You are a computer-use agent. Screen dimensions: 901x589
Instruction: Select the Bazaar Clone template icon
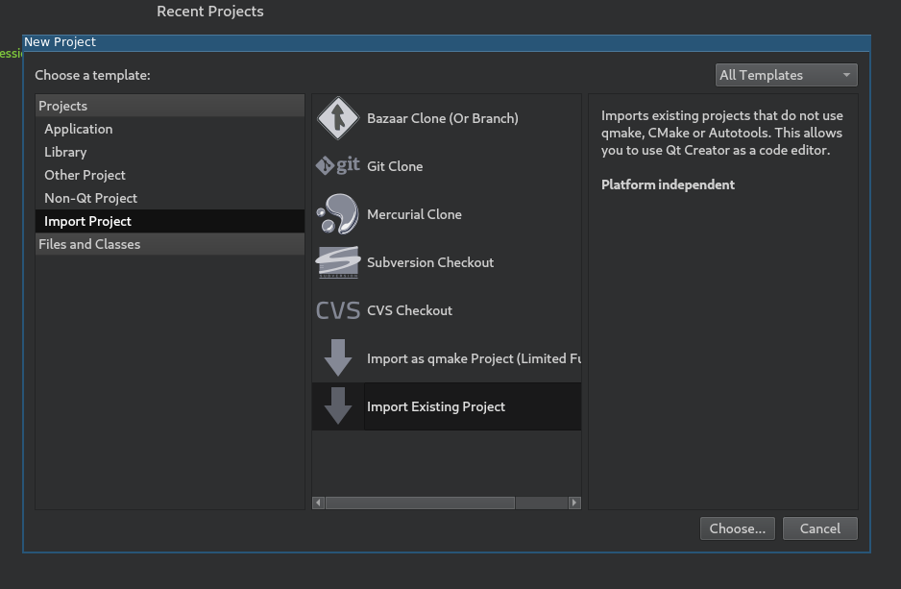pyautogui.click(x=337, y=118)
